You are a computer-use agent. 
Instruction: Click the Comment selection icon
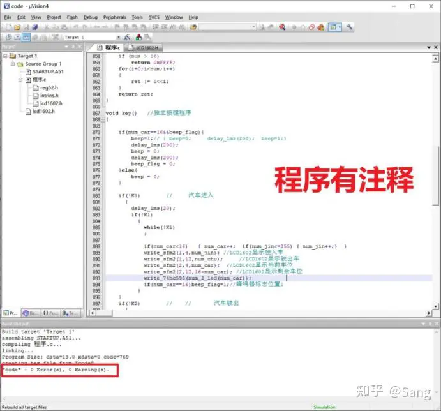pos(173,27)
